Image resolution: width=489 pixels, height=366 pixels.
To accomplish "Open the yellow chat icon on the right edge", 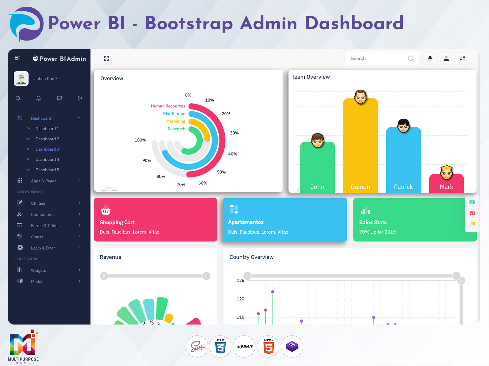I will point(472,224).
